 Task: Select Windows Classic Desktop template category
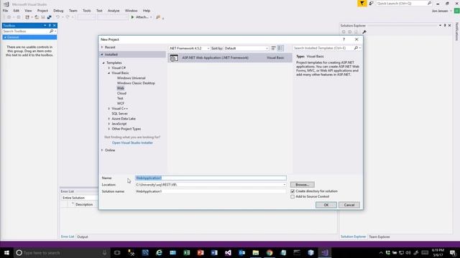tap(136, 83)
